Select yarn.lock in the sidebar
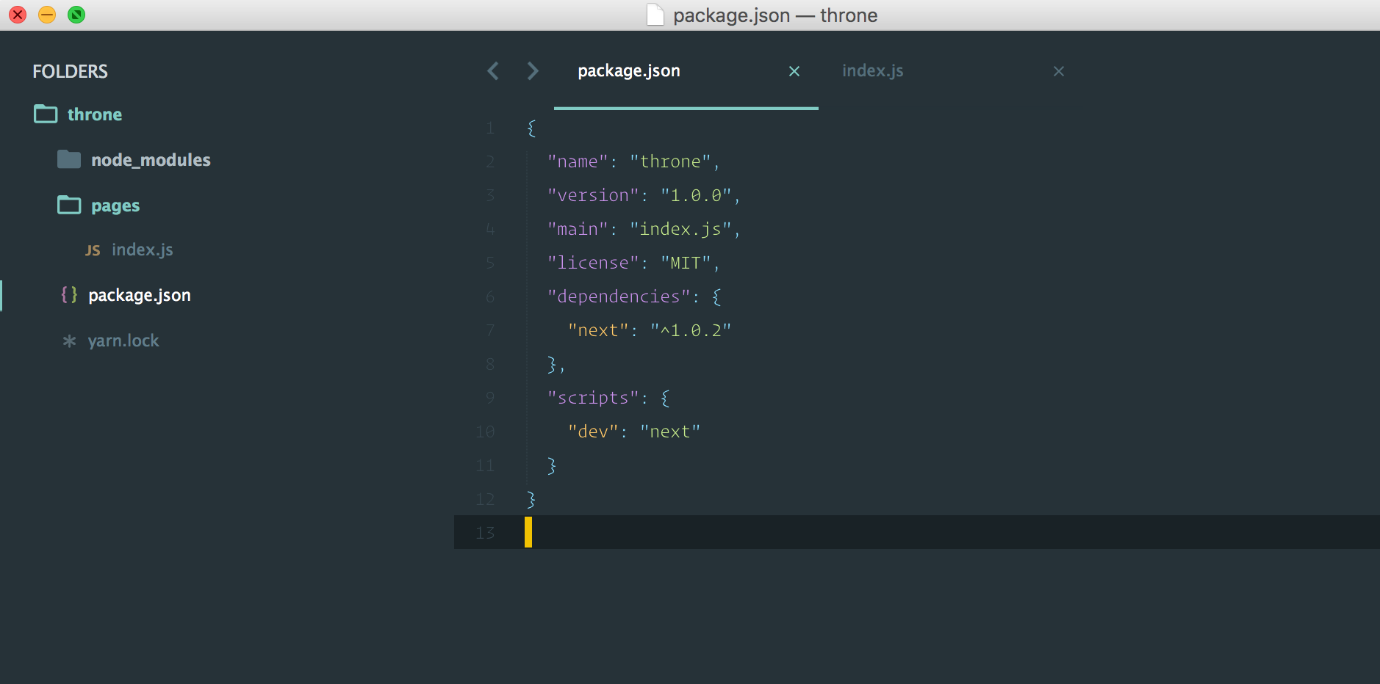Screen dimensions: 1380x684 [123, 340]
